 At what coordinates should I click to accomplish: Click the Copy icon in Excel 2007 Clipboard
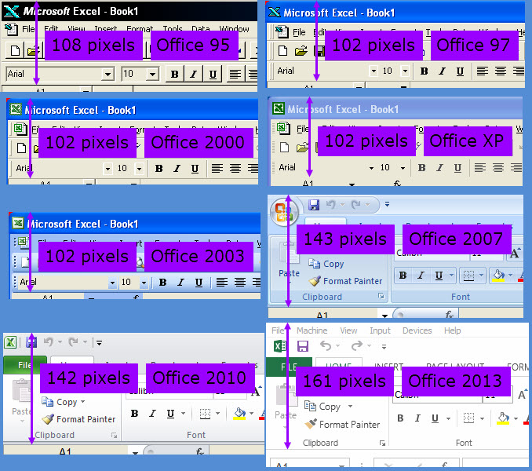coord(315,264)
